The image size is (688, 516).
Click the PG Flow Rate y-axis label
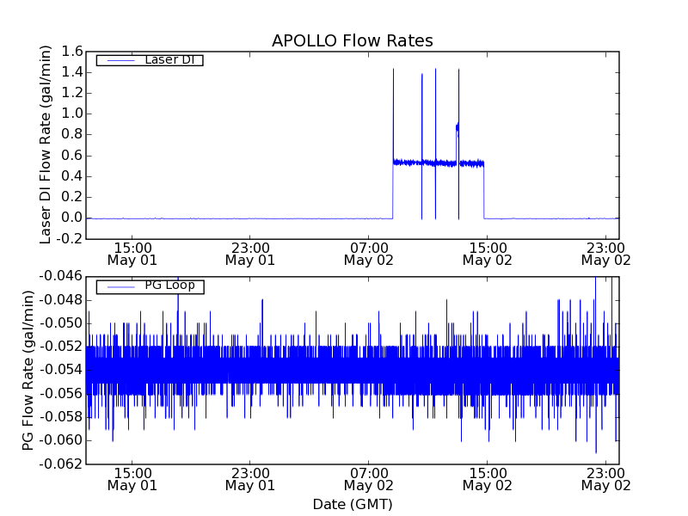[x=29, y=370]
